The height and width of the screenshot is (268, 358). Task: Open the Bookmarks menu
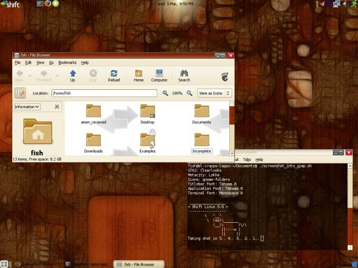pyautogui.click(x=67, y=63)
